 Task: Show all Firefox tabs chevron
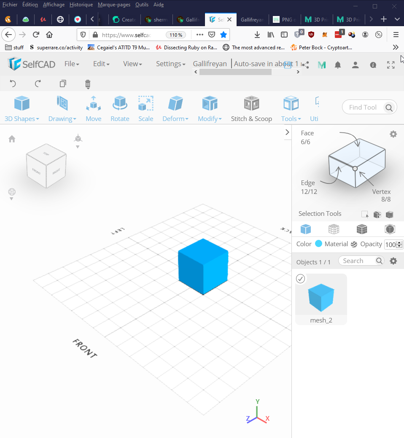(x=397, y=19)
